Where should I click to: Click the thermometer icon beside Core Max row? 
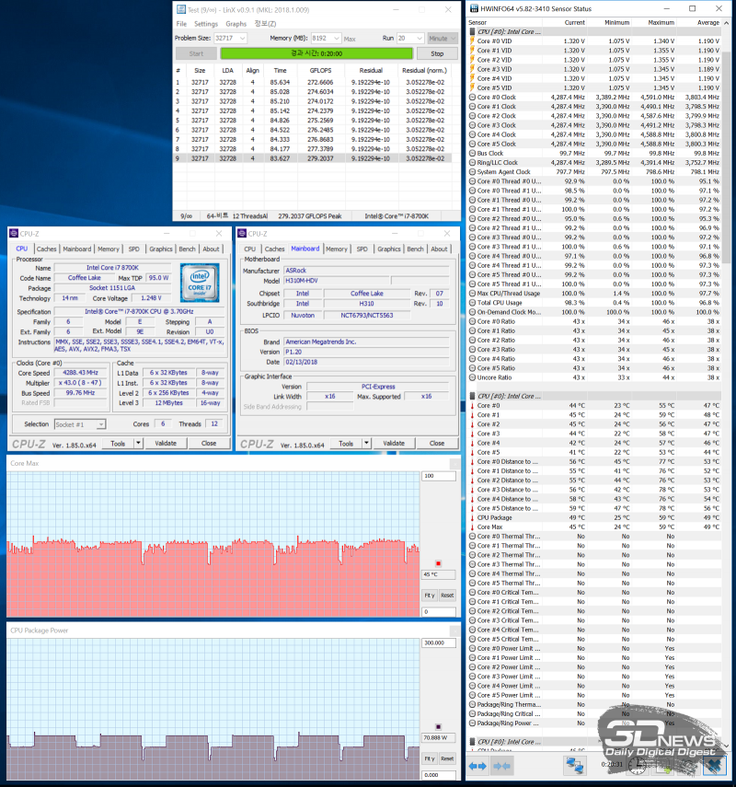tap(472, 527)
